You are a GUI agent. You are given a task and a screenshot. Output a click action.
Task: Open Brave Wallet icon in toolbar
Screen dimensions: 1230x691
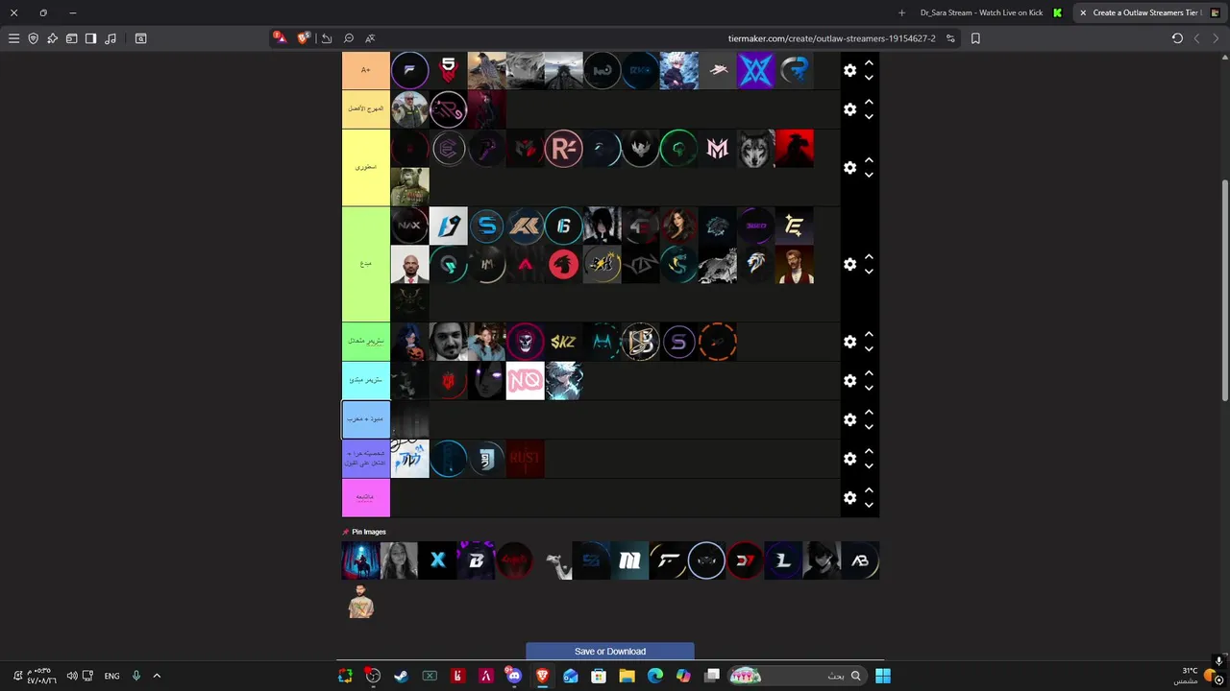pyautogui.click(x=71, y=38)
